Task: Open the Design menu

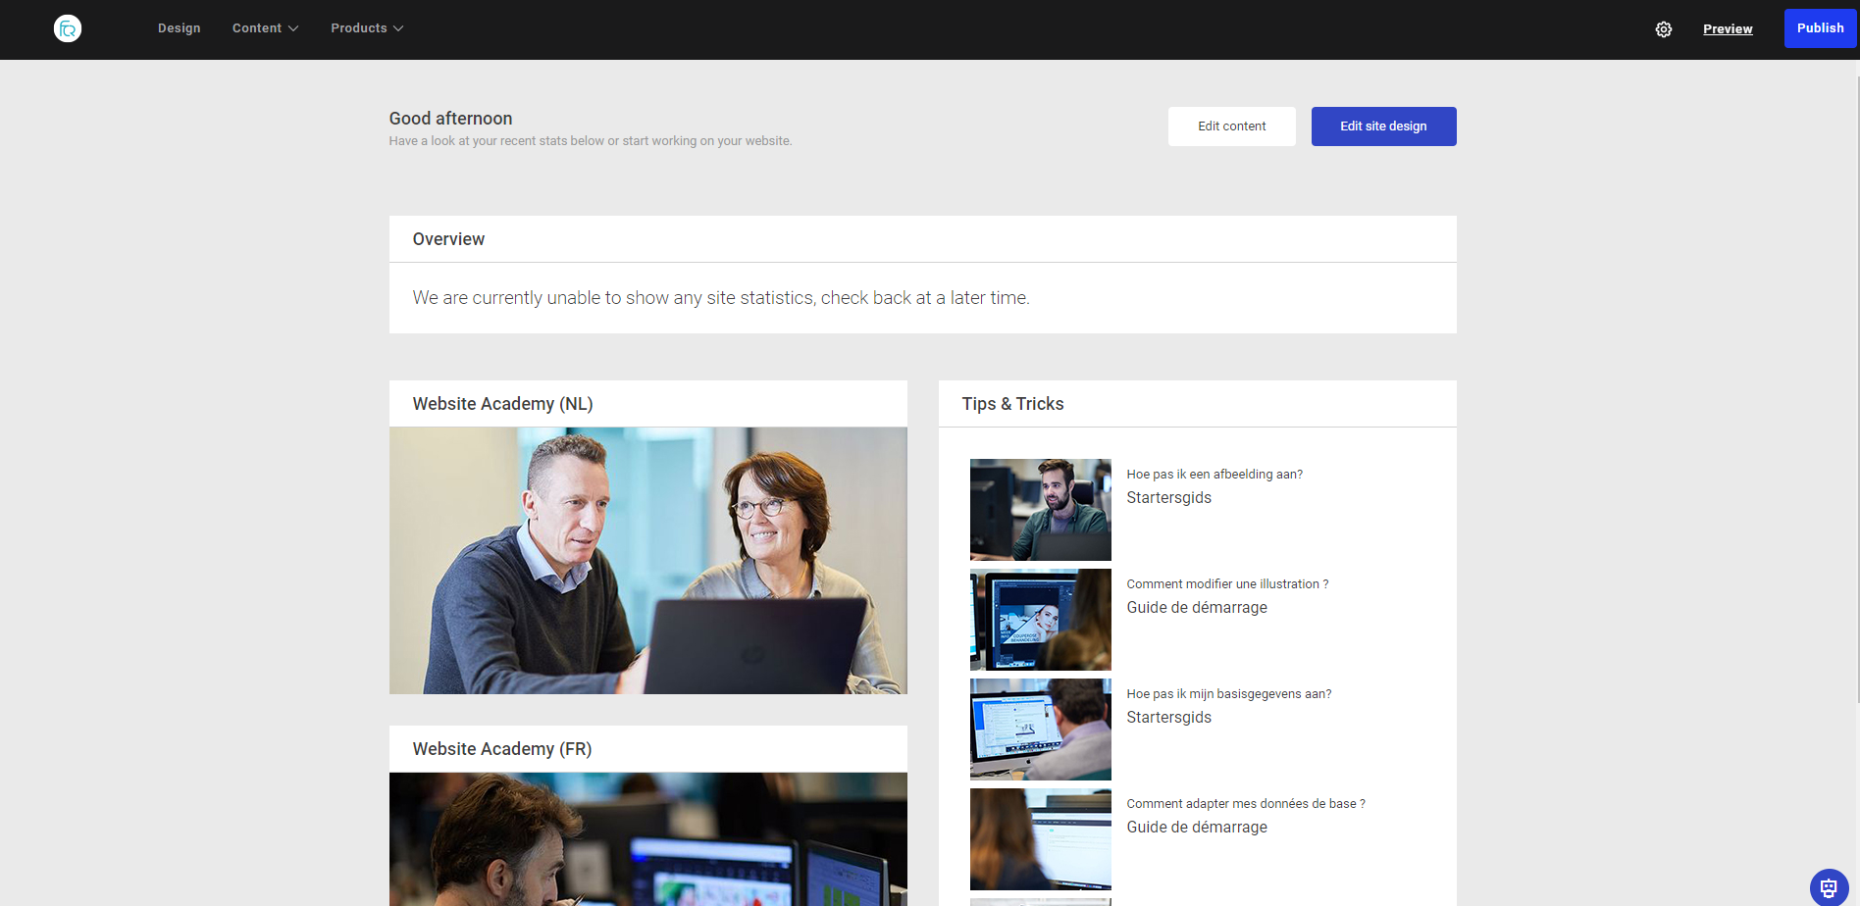Action: pyautogui.click(x=179, y=28)
